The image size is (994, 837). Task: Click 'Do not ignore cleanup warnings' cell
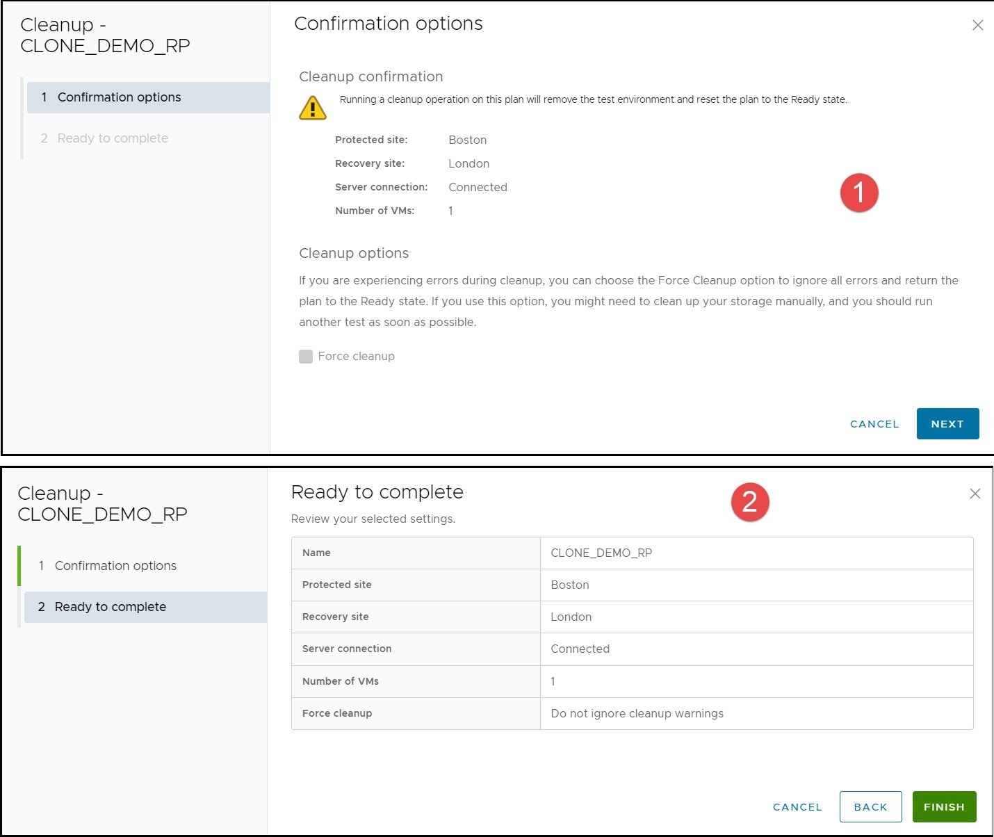(x=756, y=713)
